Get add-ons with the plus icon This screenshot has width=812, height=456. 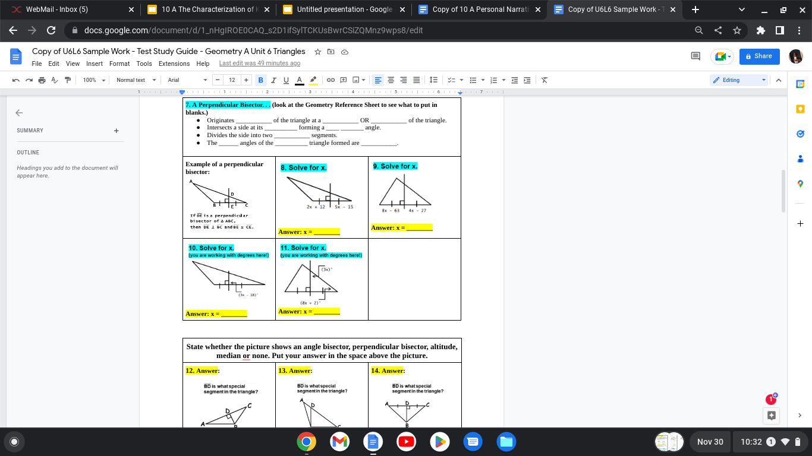[800, 224]
